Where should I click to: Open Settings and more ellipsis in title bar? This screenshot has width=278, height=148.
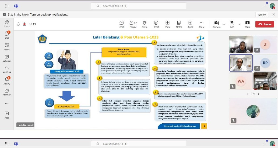(x=264, y=6)
